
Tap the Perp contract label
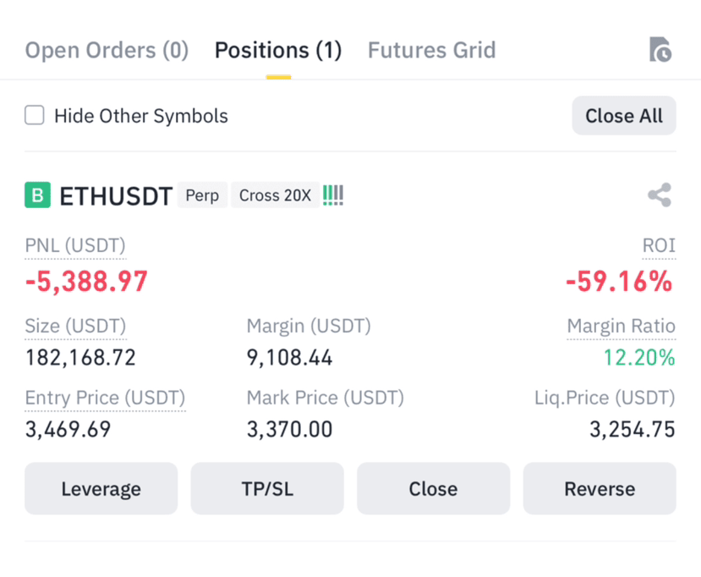point(203,195)
